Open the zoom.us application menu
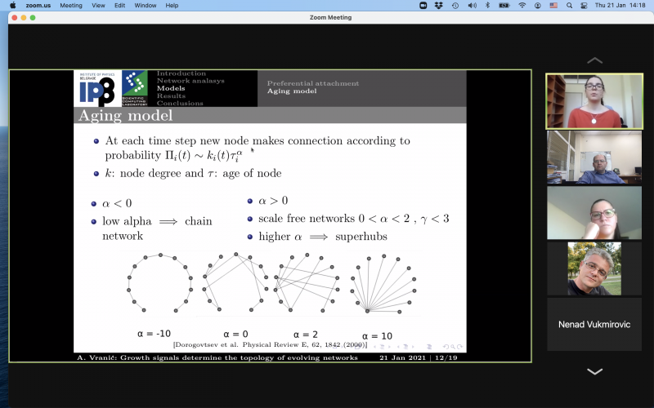Viewport: 654px width, 408px height. (x=38, y=6)
